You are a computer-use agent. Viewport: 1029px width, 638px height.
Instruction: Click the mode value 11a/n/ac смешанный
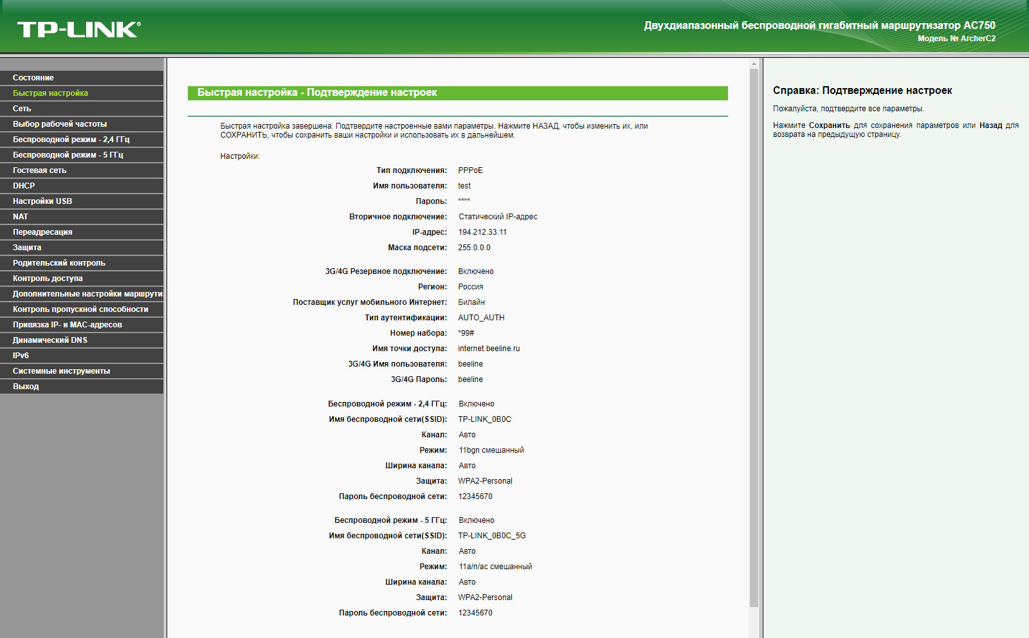tap(495, 567)
